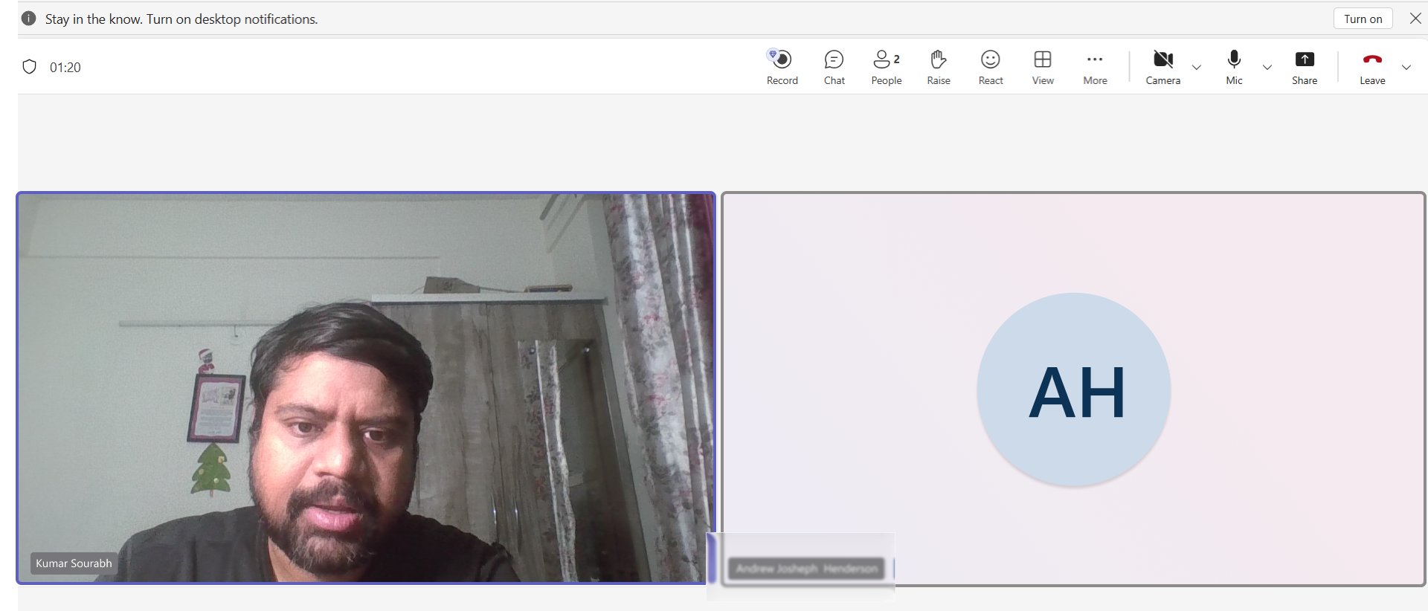
Task: Expand the Camera options chevron
Action: coord(1197,68)
